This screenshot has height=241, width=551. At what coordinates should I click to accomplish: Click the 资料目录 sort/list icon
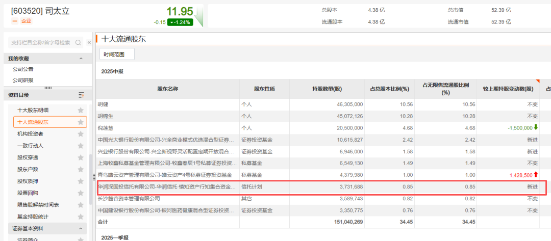click(81, 95)
